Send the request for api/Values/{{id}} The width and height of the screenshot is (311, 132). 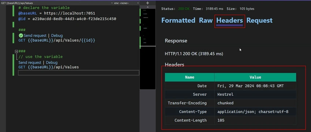[35, 36]
